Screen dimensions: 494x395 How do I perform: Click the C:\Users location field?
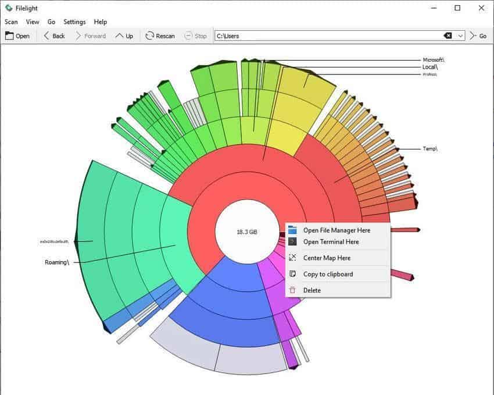[x=329, y=36]
